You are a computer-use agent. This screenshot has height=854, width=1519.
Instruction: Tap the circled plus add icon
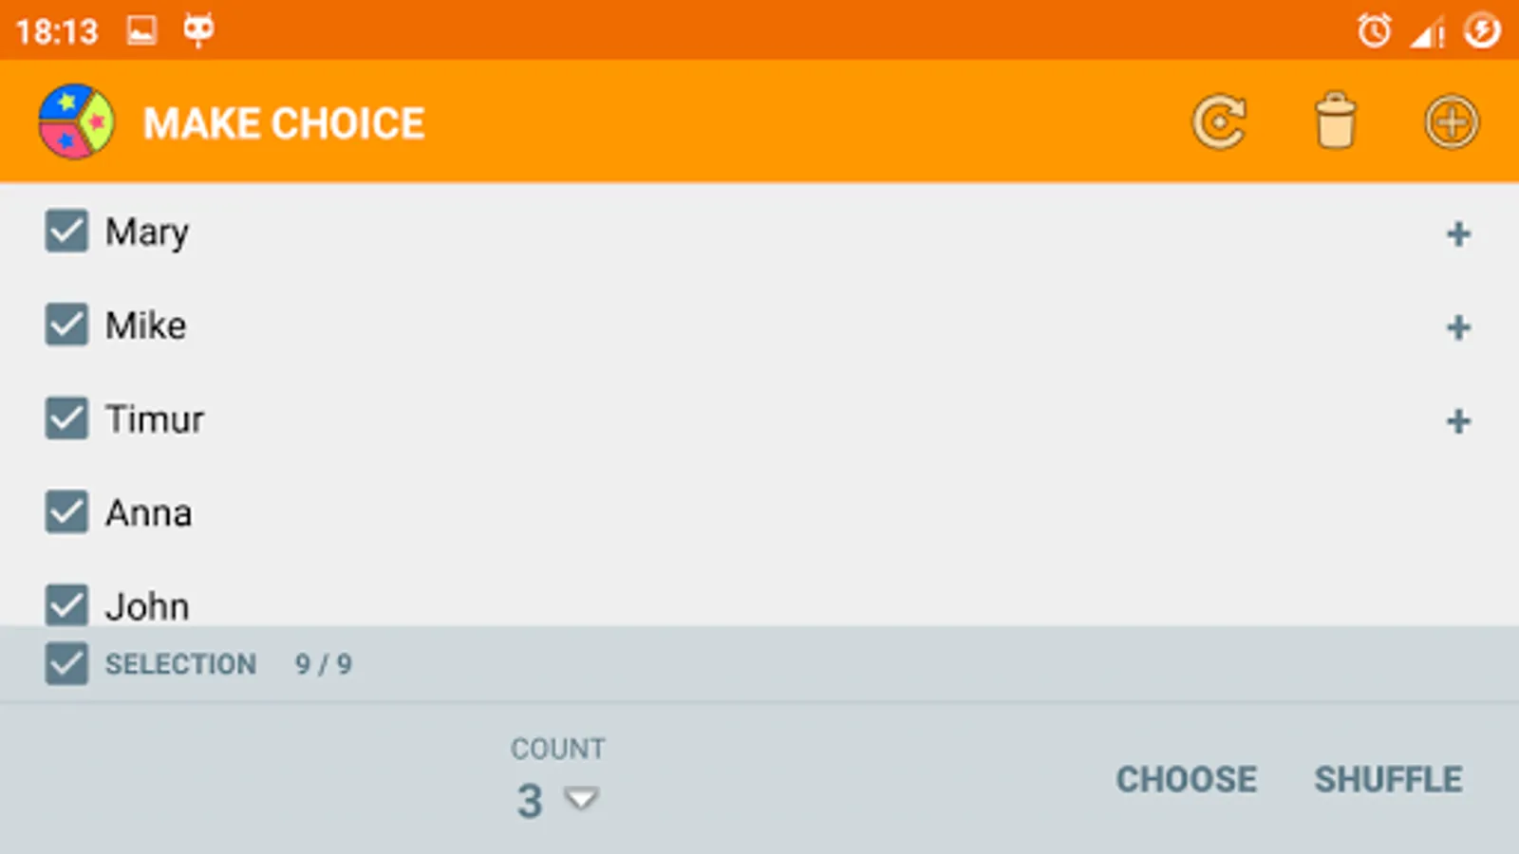point(1452,122)
